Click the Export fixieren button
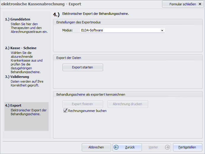 [83, 104]
